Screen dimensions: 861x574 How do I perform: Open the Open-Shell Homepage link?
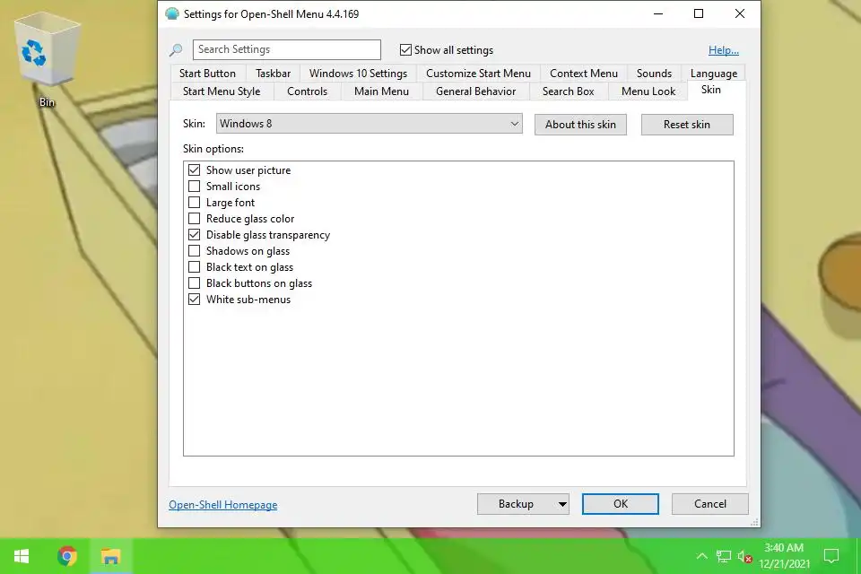223,505
